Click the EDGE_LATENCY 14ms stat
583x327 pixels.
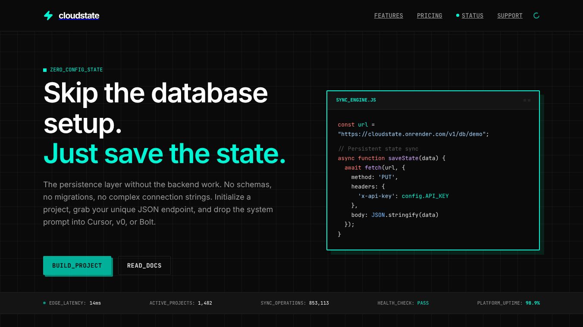point(75,303)
